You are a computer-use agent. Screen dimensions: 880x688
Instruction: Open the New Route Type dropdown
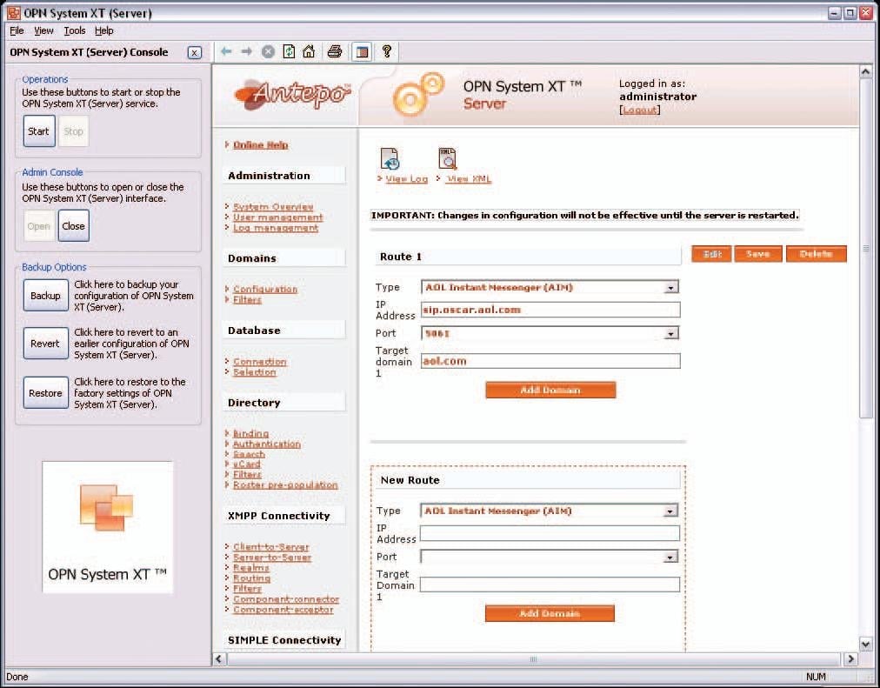pos(670,511)
